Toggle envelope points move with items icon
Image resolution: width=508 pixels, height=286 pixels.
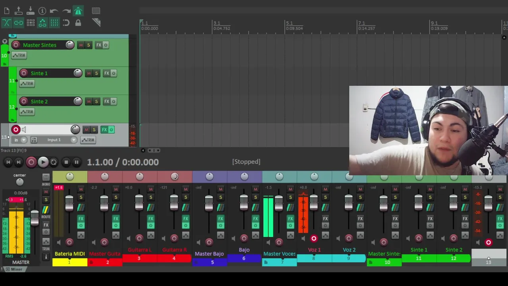42,23
